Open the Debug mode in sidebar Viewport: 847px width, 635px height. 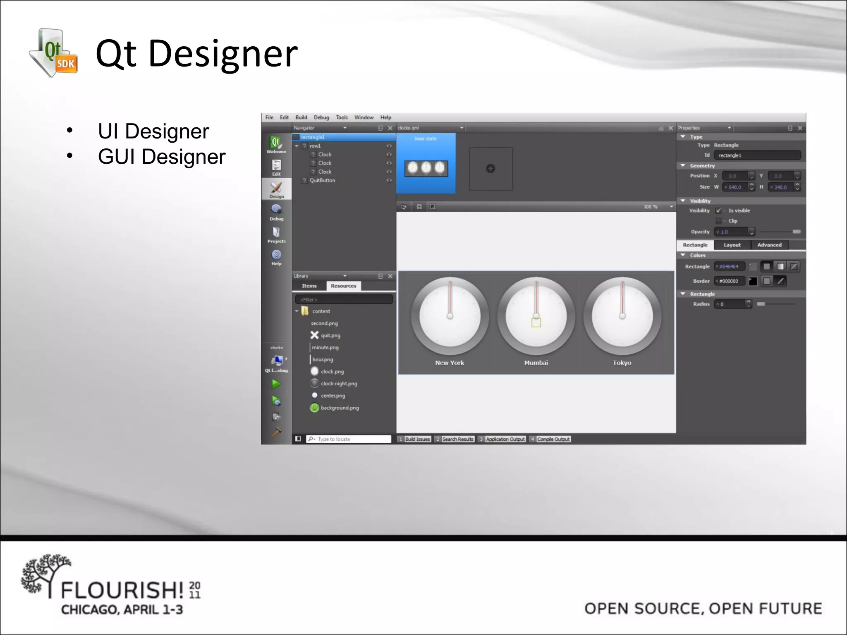click(x=276, y=212)
